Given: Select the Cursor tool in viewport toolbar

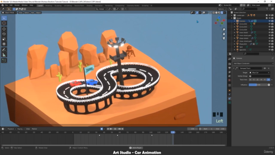Looking at the screenshot, I should [4, 23].
